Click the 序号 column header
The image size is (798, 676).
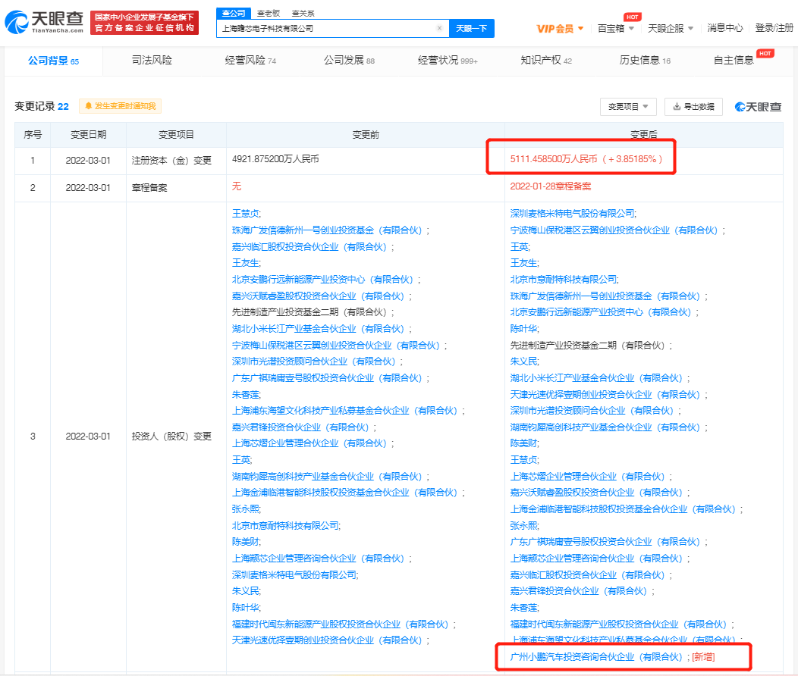pyautogui.click(x=33, y=135)
